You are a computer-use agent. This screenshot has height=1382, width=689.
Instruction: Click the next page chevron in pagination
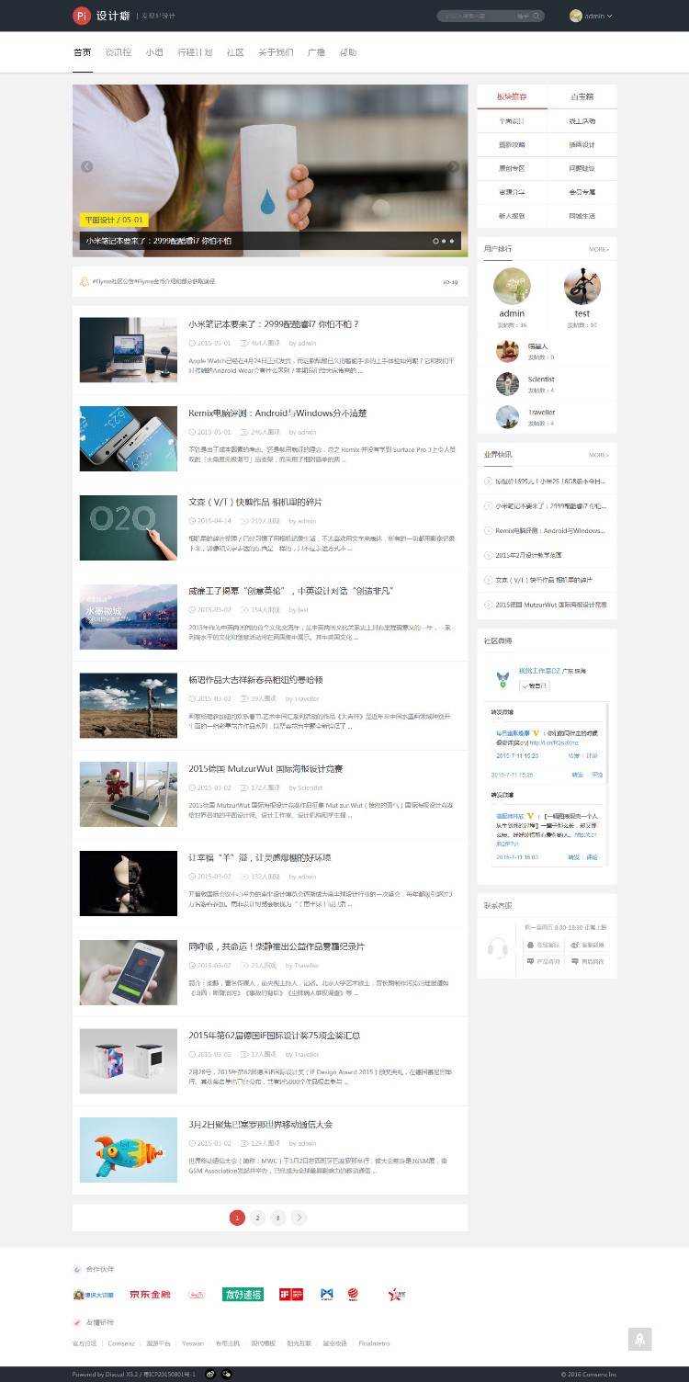299,1218
